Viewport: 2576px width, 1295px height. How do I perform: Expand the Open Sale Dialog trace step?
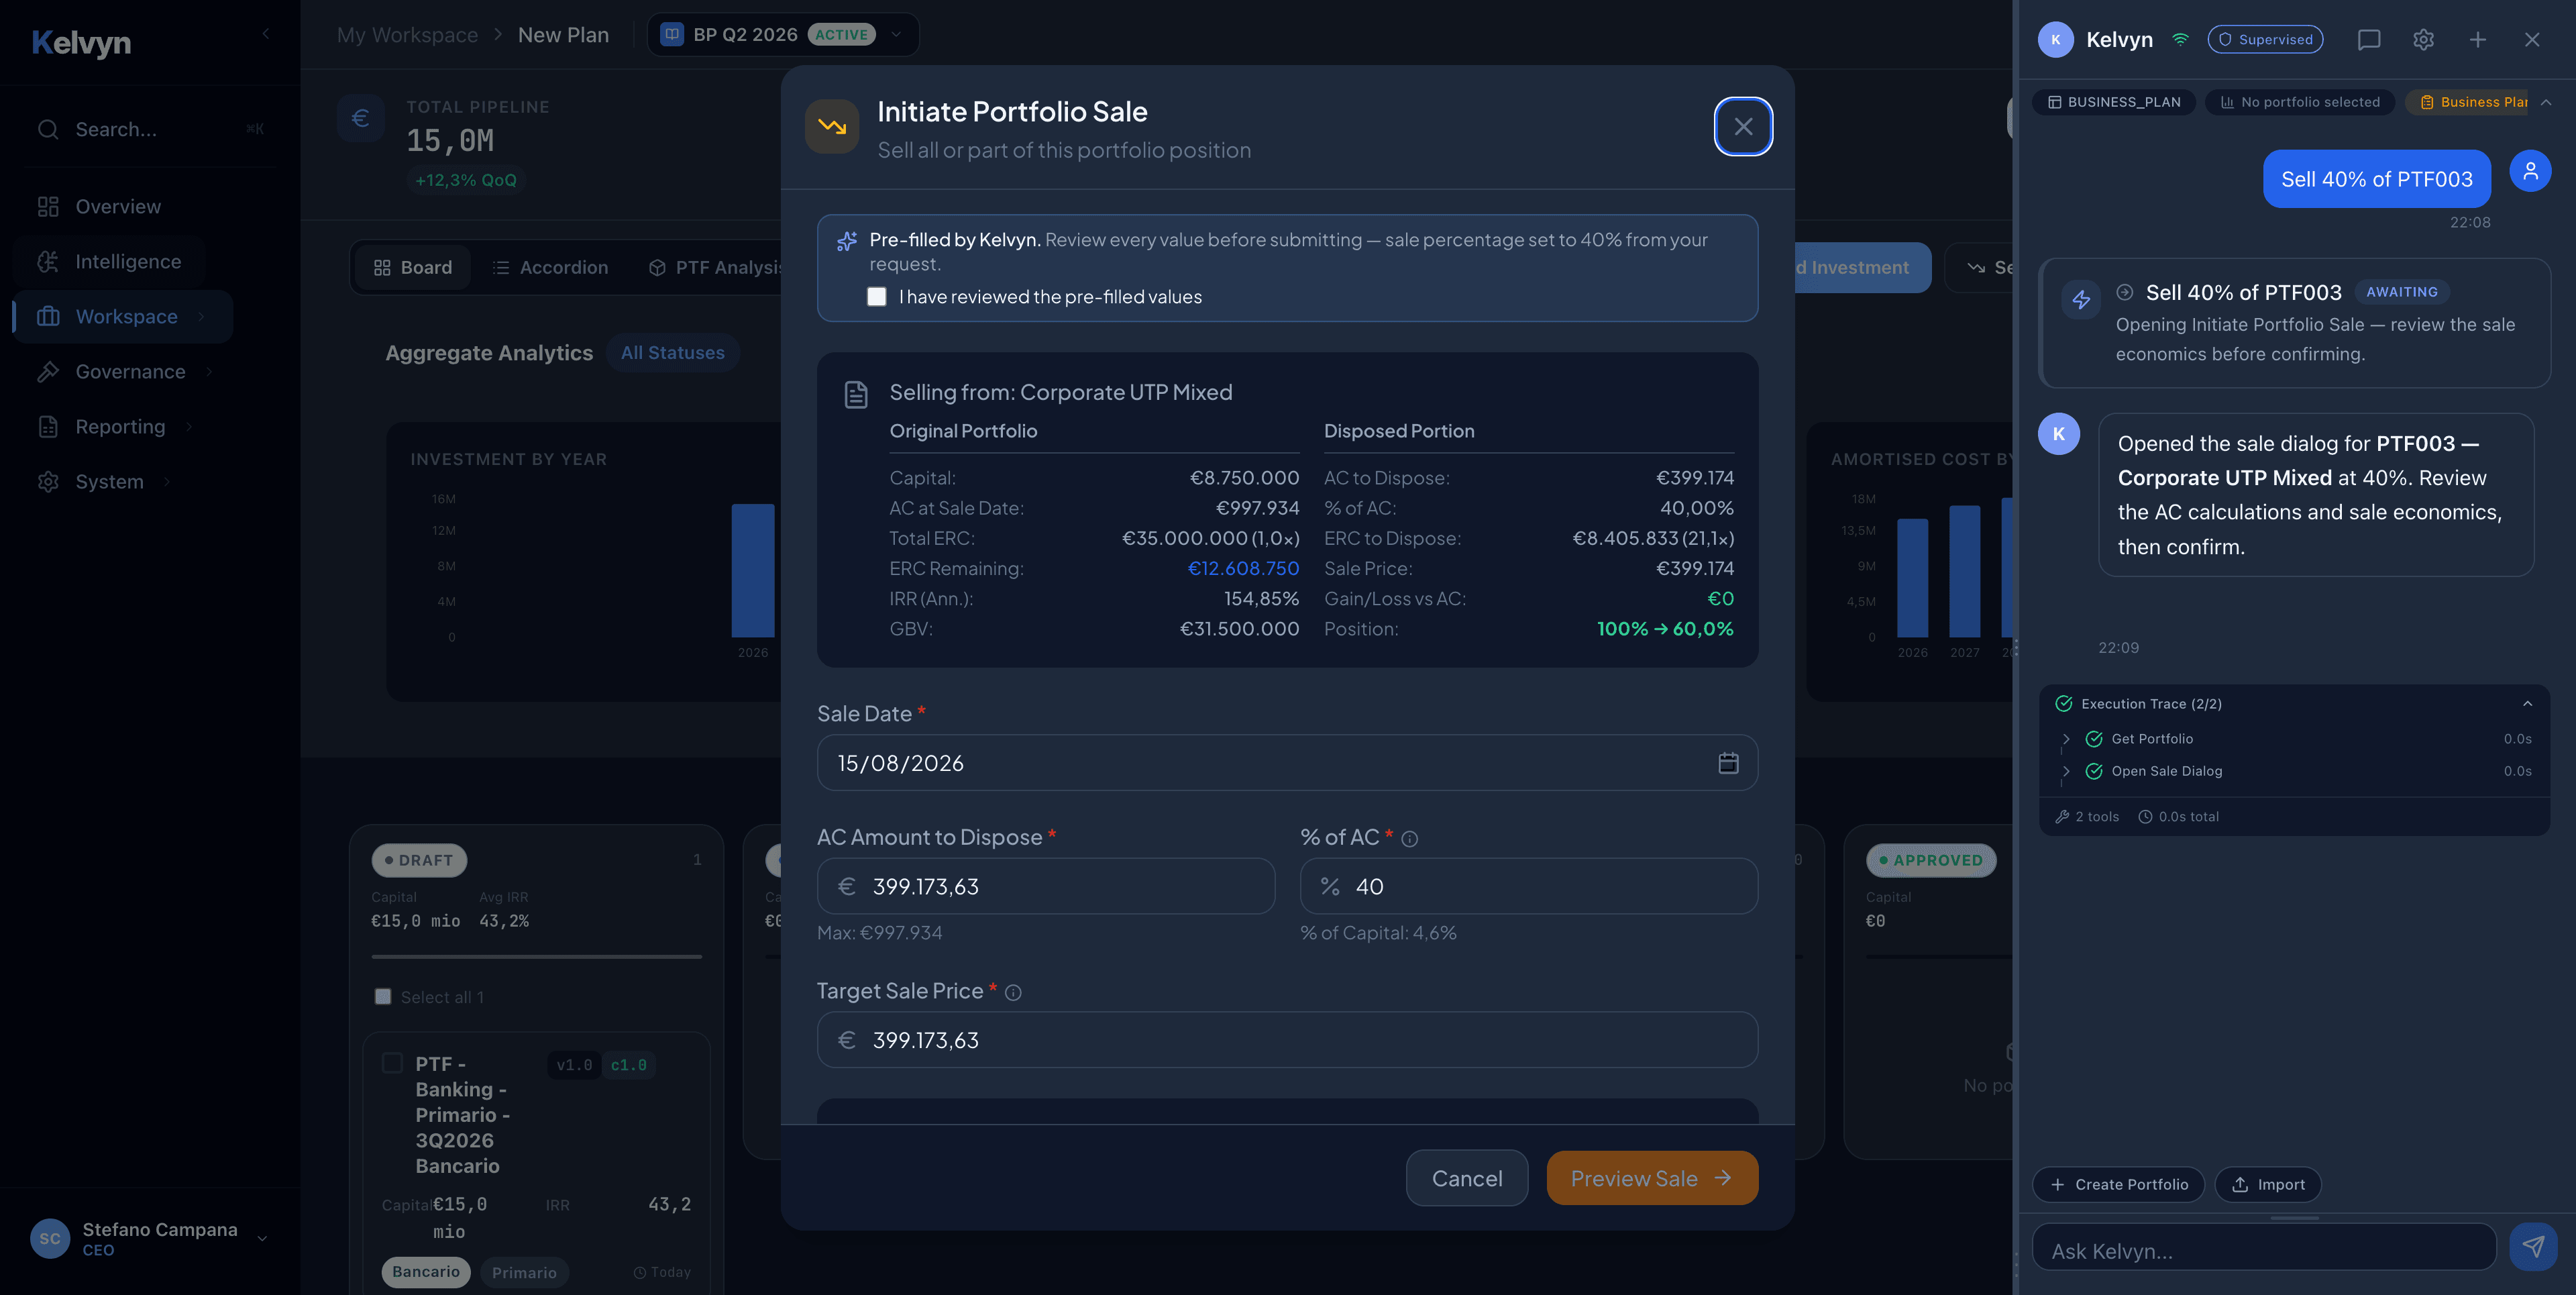[x=2066, y=771]
